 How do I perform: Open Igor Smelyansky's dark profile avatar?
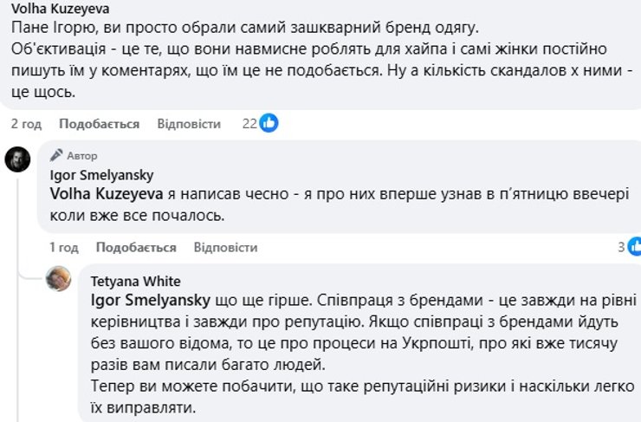point(18,159)
